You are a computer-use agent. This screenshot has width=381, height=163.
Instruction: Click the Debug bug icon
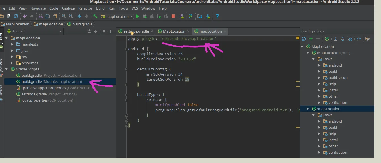click(x=145, y=16)
